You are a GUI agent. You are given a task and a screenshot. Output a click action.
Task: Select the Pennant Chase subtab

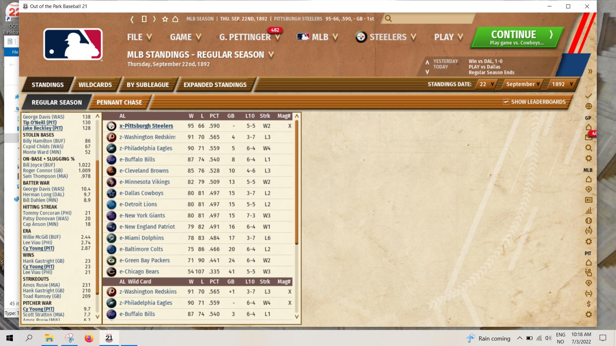tap(119, 103)
